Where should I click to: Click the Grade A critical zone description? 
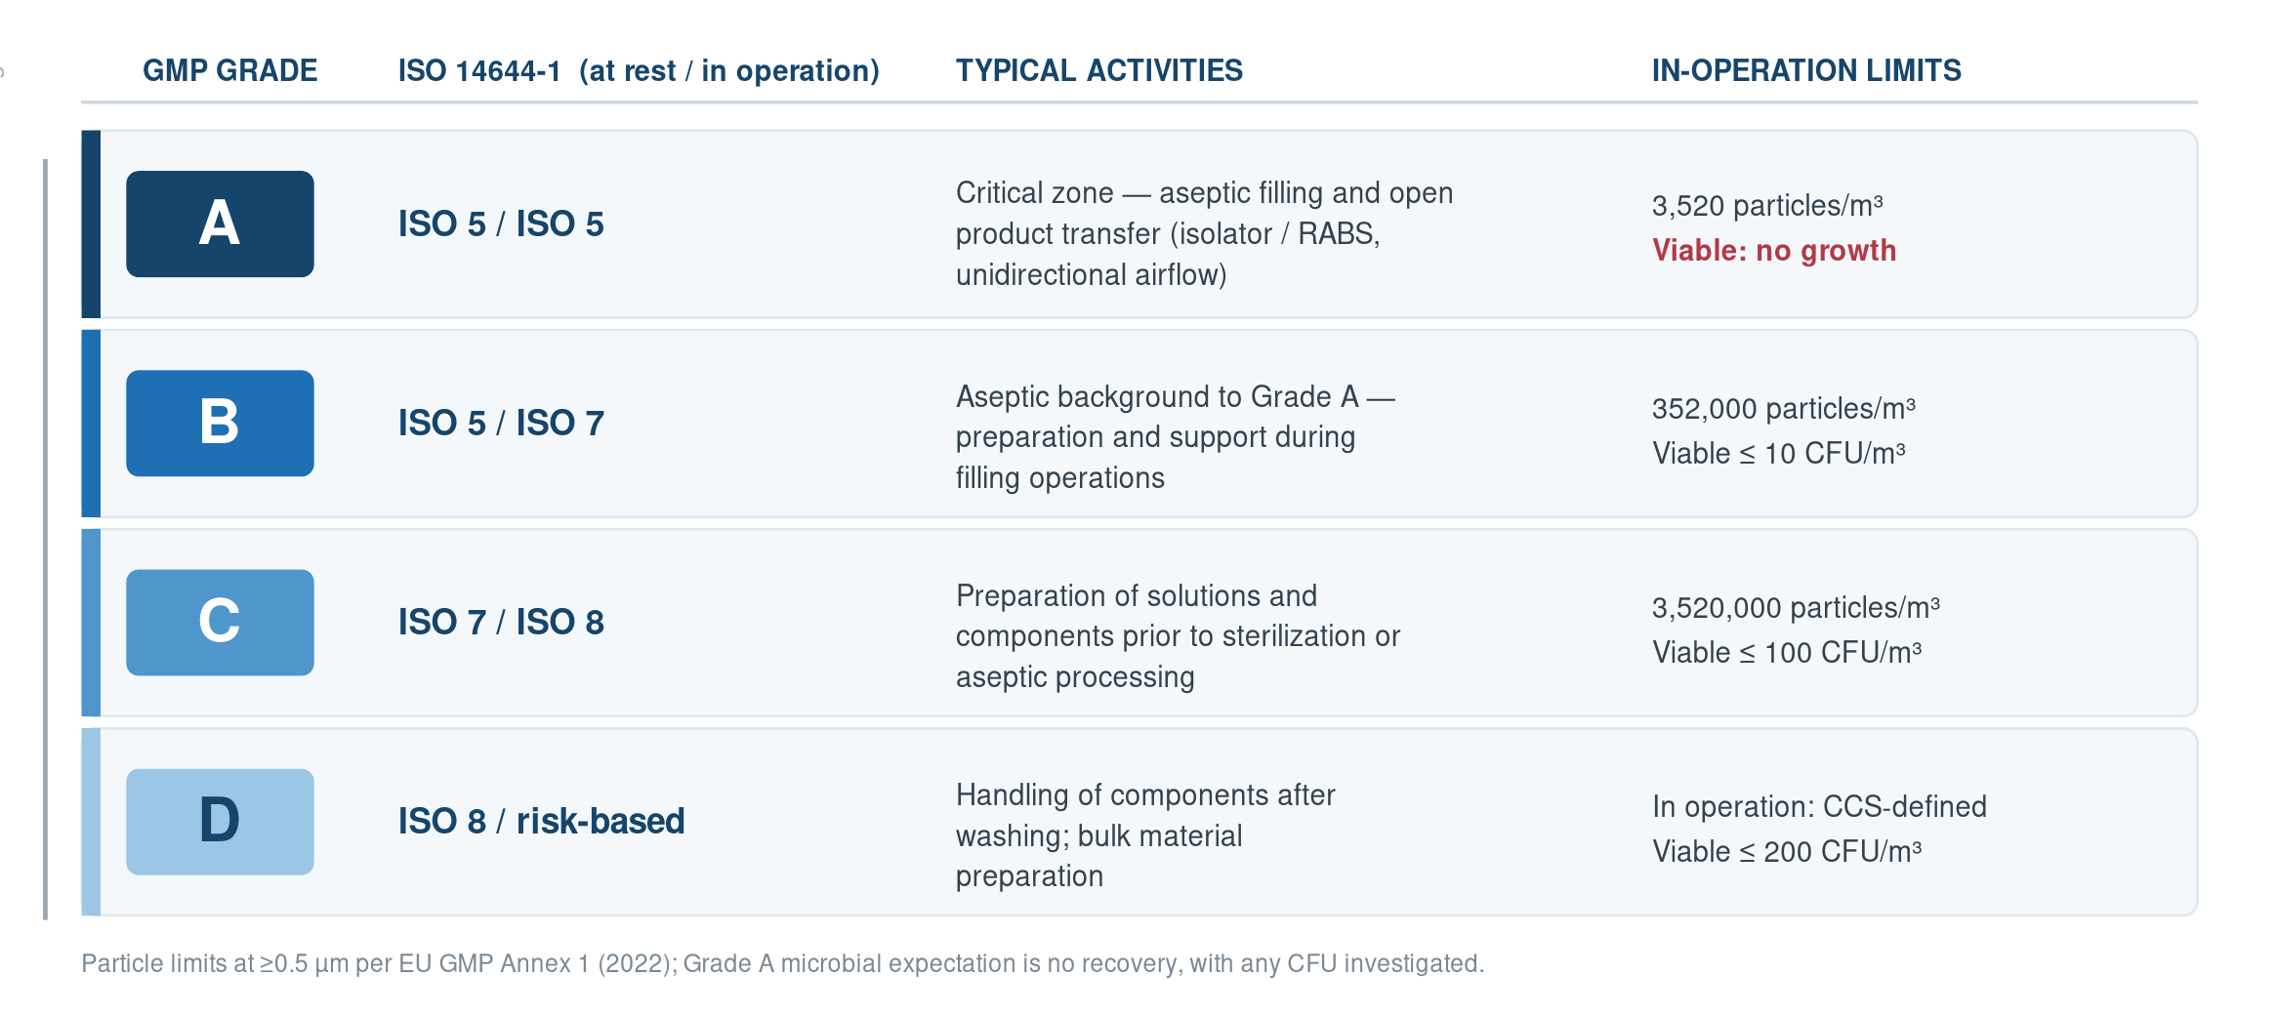(x=1204, y=233)
